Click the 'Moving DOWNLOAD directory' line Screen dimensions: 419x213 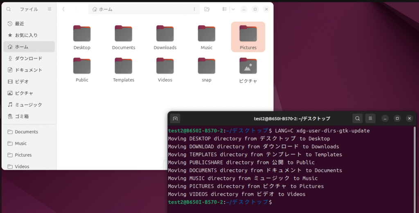(x=253, y=146)
